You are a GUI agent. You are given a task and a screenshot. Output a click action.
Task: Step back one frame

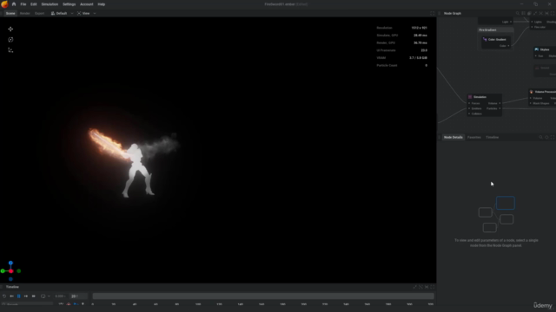pyautogui.click(x=11, y=296)
